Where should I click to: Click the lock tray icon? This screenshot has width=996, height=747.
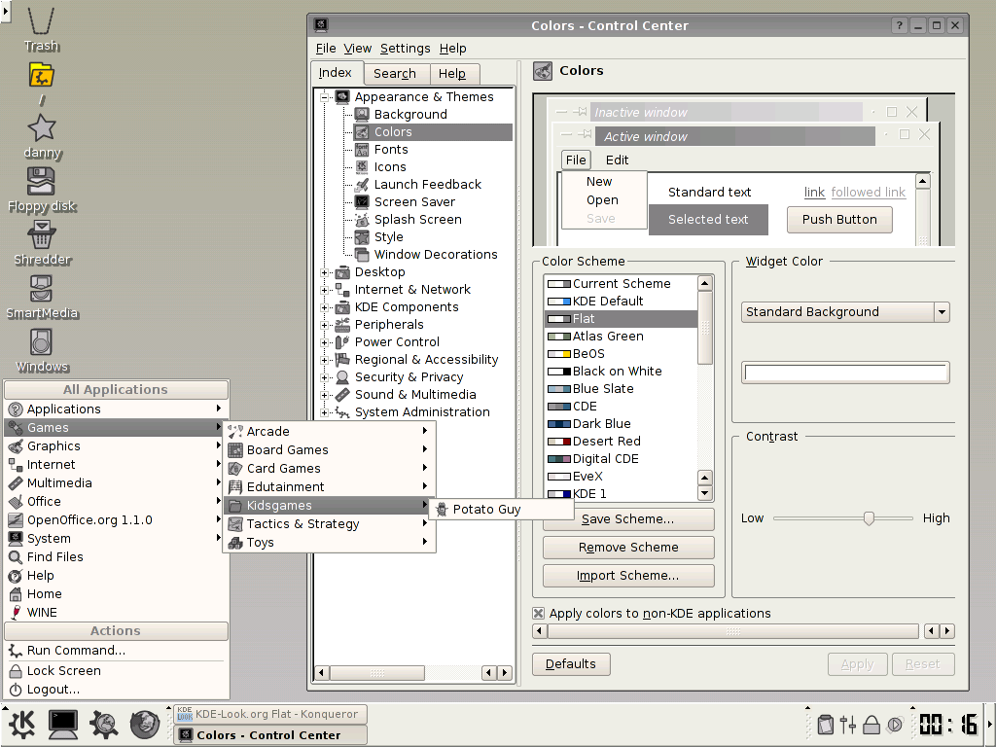point(871,724)
